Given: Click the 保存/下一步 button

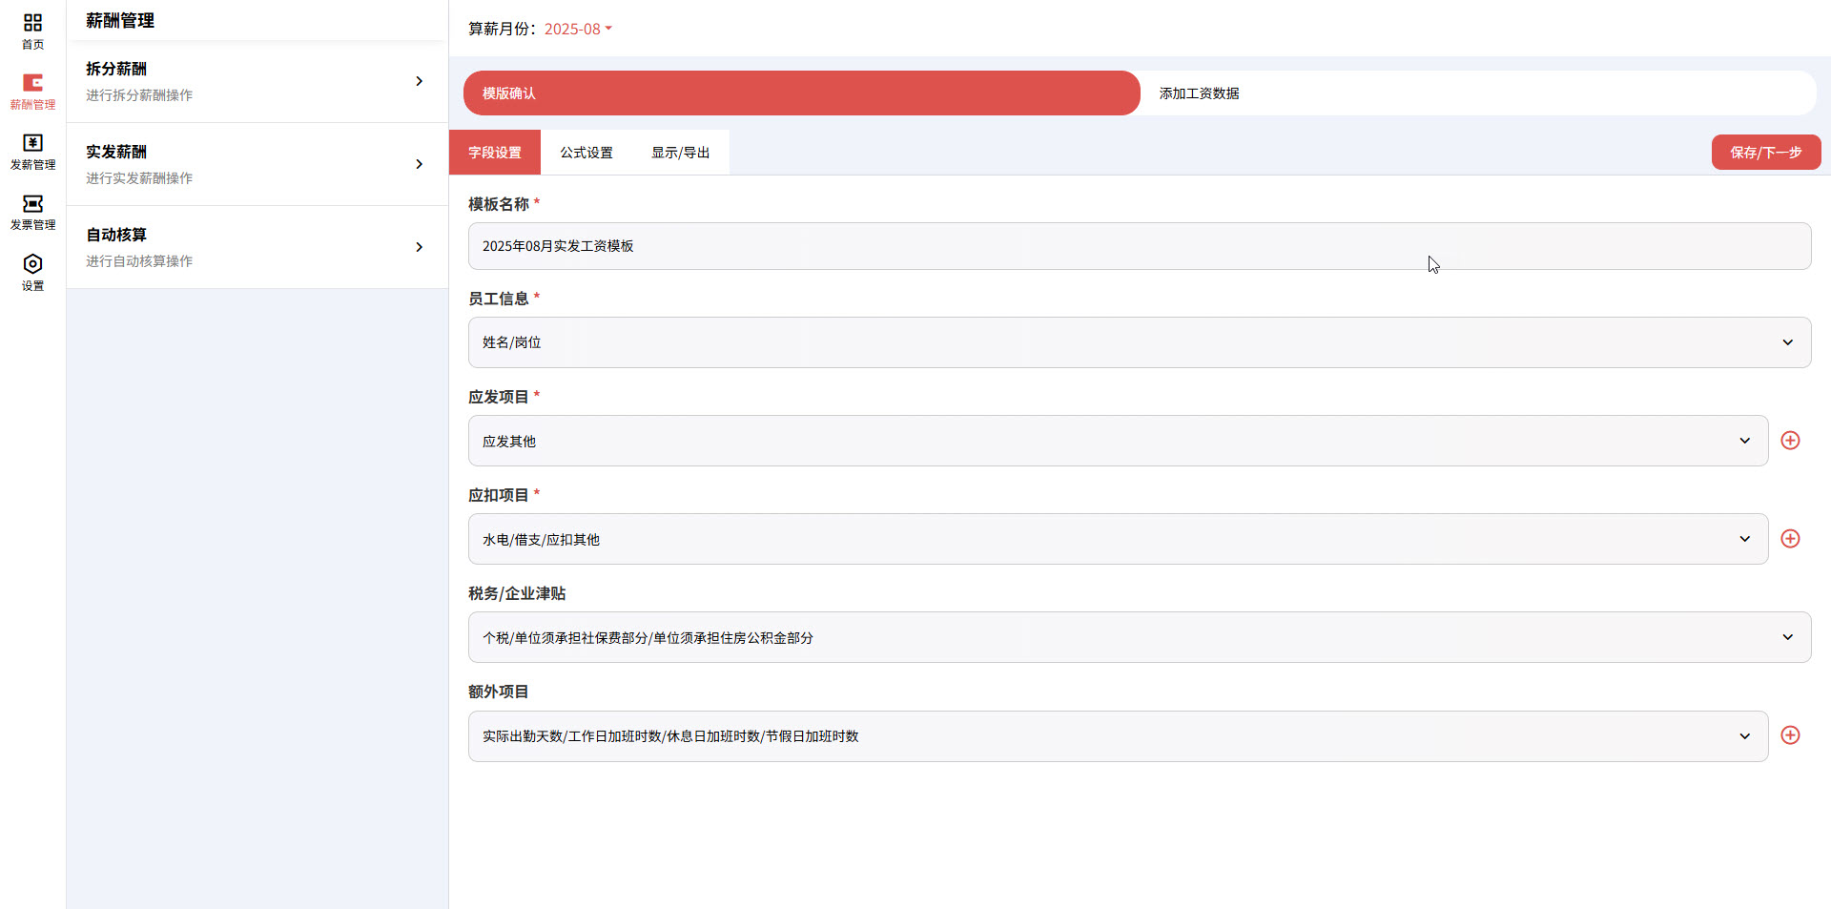Looking at the screenshot, I should click(1765, 152).
